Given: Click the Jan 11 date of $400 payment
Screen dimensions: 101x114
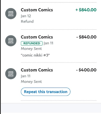Looking at the screenshot, I should 26,76.
